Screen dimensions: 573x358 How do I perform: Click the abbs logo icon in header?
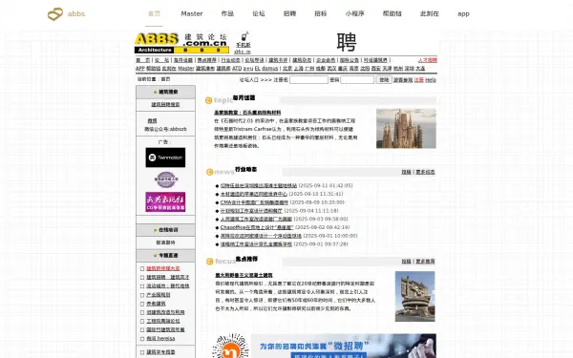point(55,14)
